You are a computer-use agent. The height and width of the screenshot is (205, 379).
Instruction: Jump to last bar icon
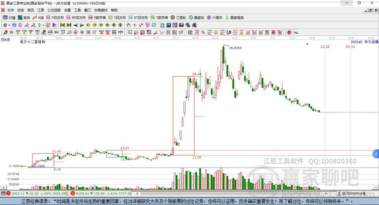pyautogui.click(x=69, y=25)
